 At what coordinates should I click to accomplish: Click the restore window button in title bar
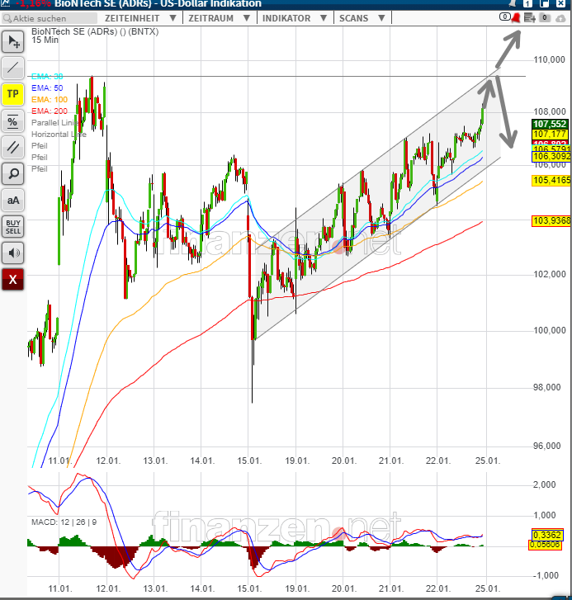[544, 3]
